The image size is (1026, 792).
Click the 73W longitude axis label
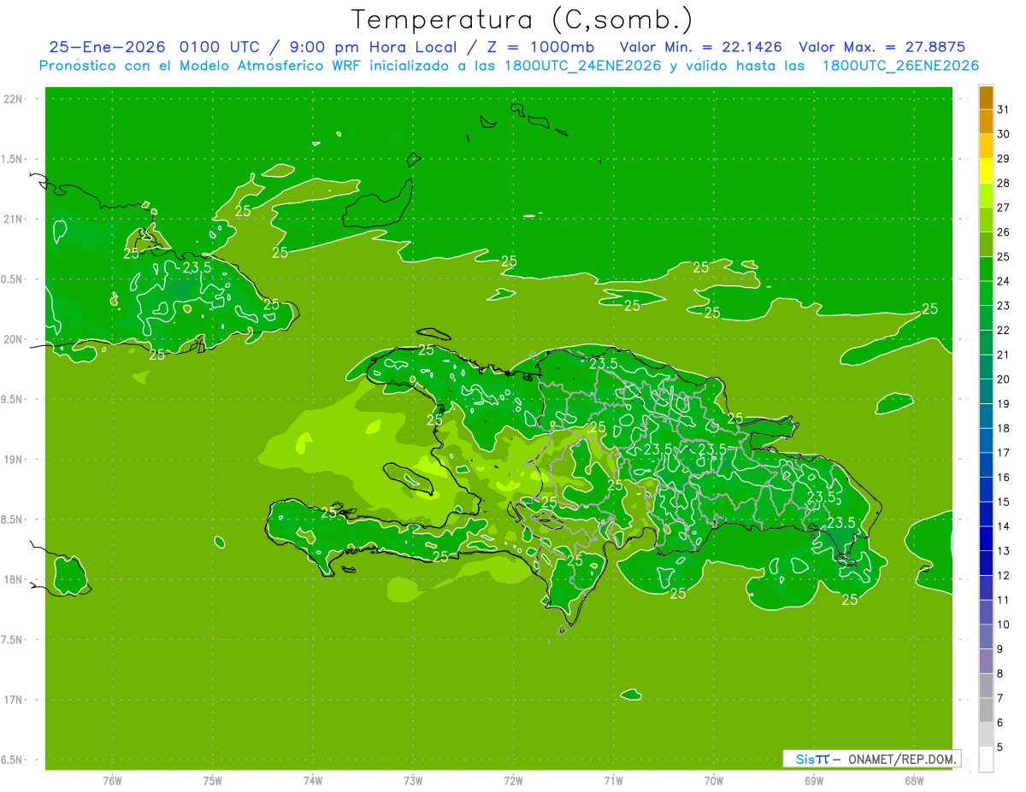point(413,781)
